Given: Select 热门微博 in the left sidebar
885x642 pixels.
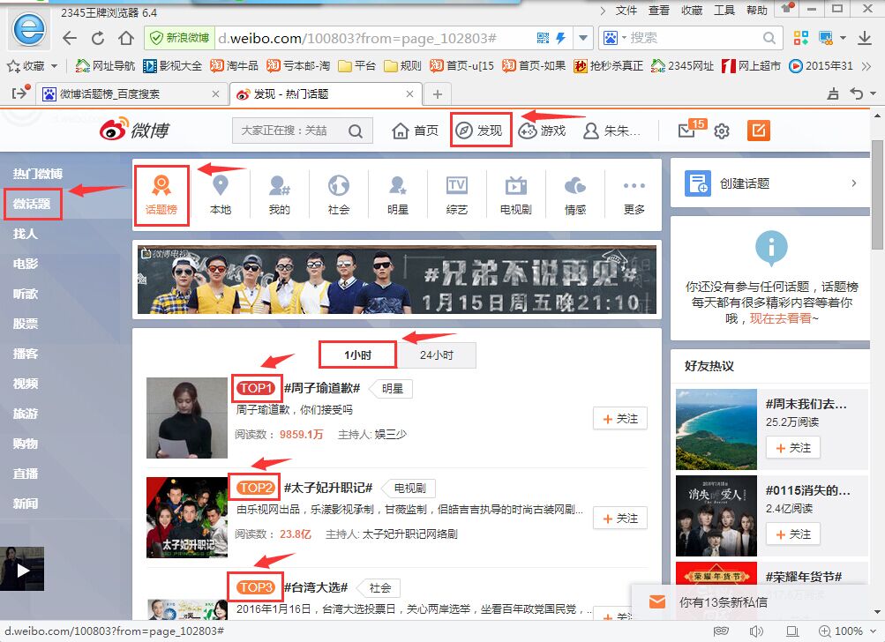Looking at the screenshot, I should pos(38,174).
